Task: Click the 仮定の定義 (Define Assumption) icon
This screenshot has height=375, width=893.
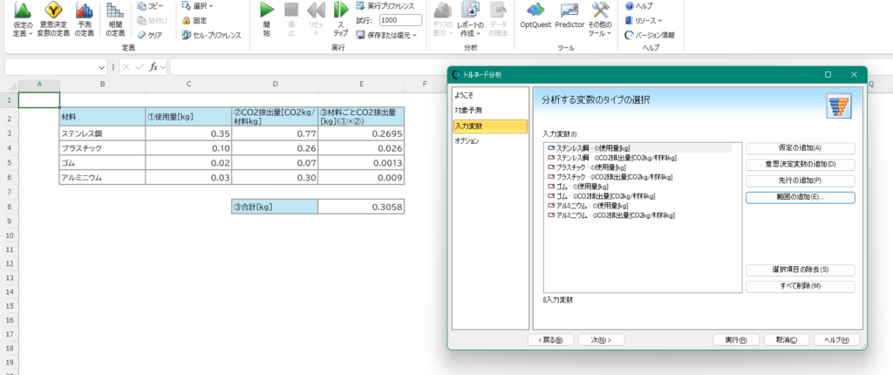Action: 24,12
